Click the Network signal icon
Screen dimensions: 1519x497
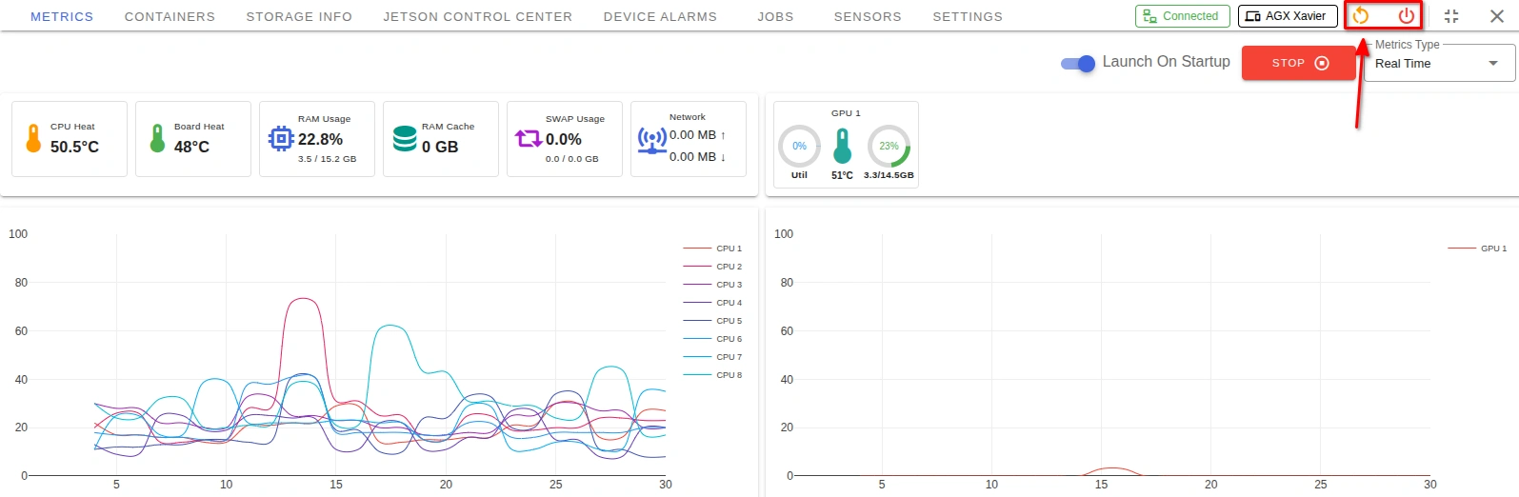tap(651, 140)
